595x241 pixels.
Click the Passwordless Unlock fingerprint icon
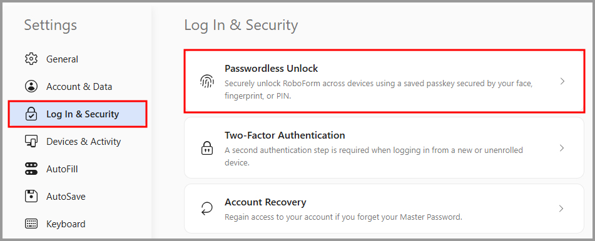[x=207, y=81]
